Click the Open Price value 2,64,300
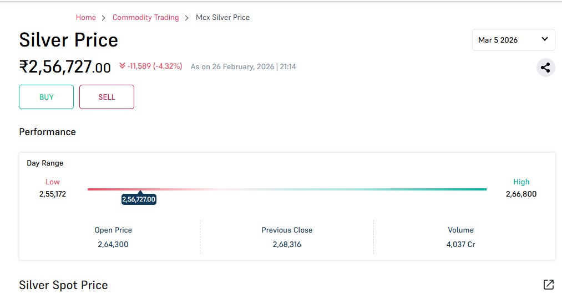The image size is (562, 304). 113,244
